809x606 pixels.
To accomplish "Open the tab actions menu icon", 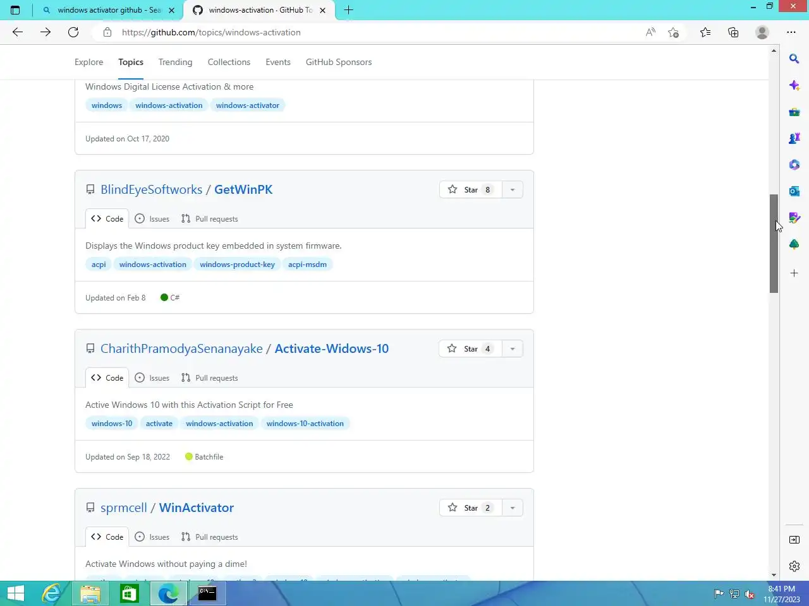I will tap(15, 10).
